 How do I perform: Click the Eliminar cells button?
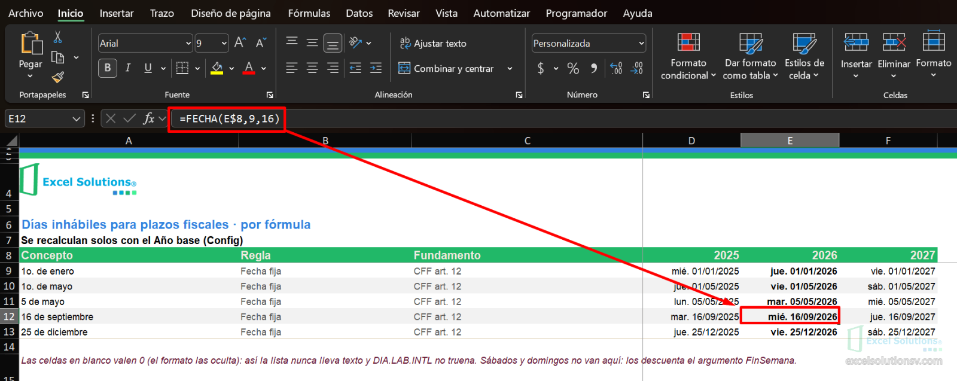894,56
